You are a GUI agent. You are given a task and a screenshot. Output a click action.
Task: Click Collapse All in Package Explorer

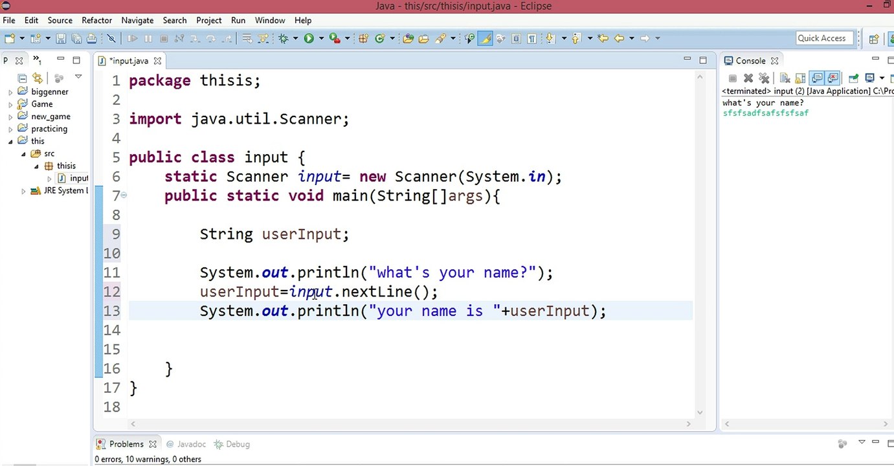click(x=22, y=78)
